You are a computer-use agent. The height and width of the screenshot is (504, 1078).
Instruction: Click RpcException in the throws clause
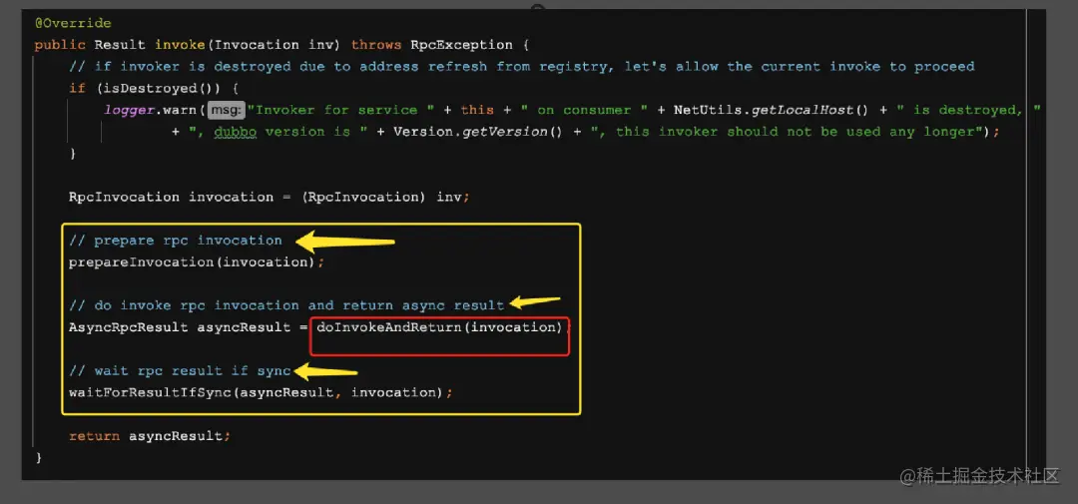[x=462, y=45]
